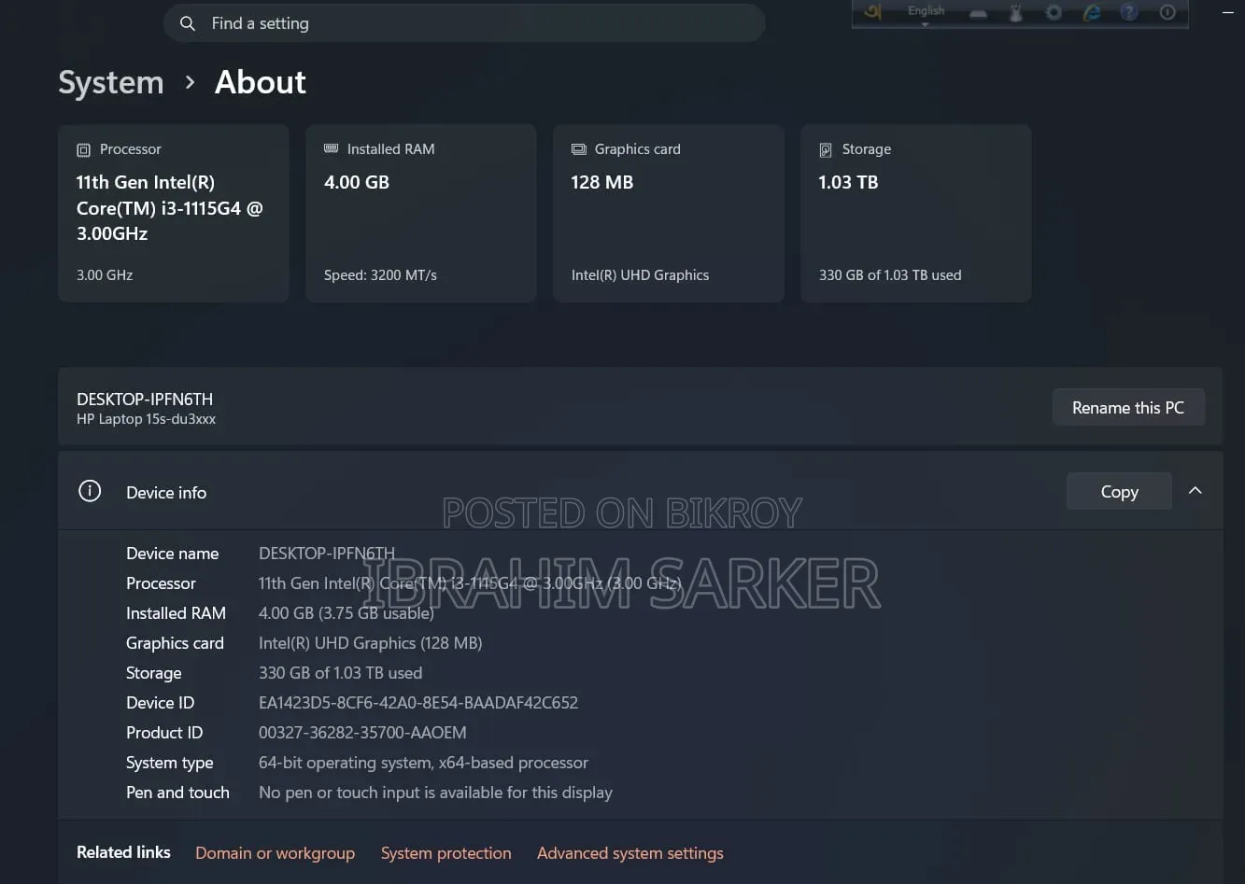
Task: Click the keyboard layout viewer icon
Action: [x=978, y=13]
